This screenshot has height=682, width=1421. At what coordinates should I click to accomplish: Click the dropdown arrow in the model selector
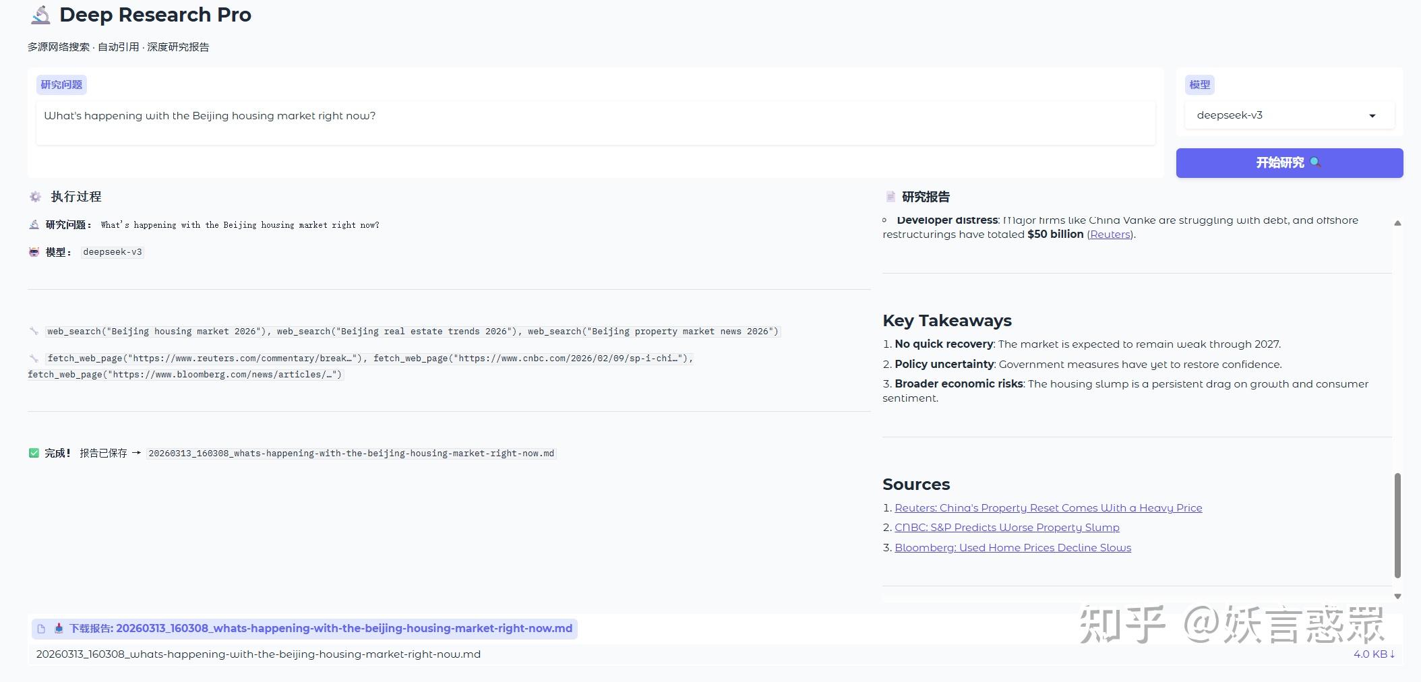point(1372,116)
